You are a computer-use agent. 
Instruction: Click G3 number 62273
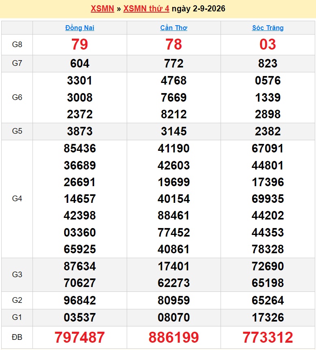(x=174, y=283)
